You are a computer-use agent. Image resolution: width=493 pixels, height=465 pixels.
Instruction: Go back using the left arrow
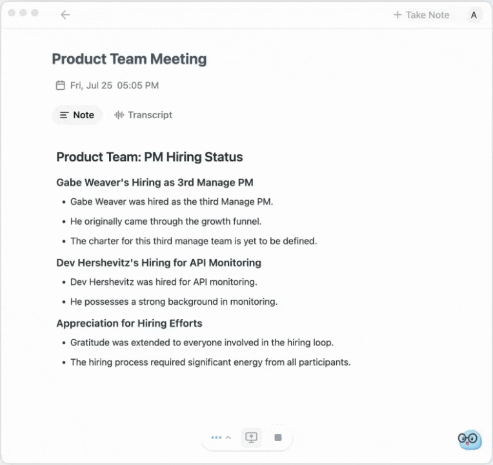point(65,15)
